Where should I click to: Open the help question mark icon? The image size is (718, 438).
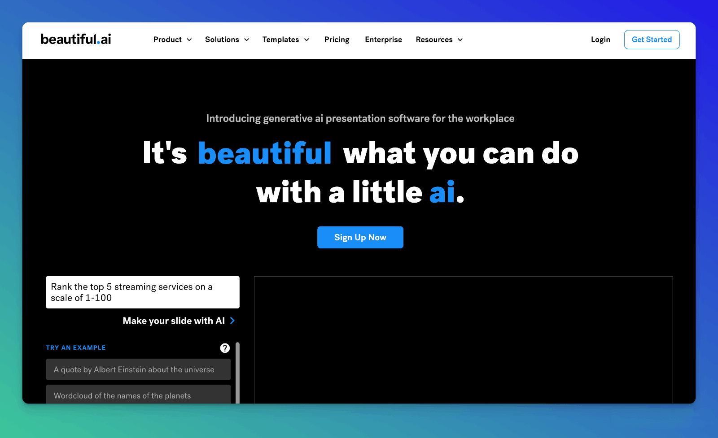coord(225,348)
